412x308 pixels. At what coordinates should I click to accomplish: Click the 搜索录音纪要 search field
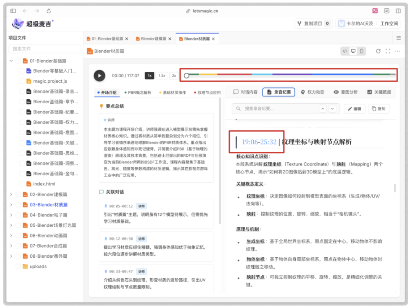coord(275,108)
